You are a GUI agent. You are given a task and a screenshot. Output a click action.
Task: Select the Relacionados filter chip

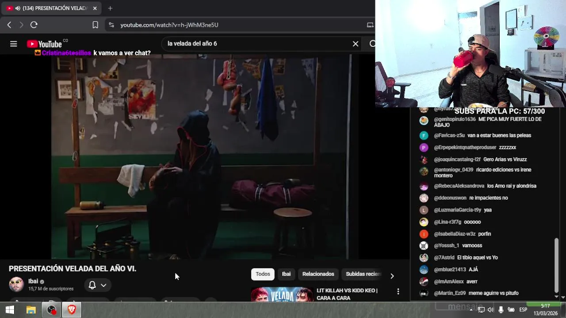coord(318,274)
